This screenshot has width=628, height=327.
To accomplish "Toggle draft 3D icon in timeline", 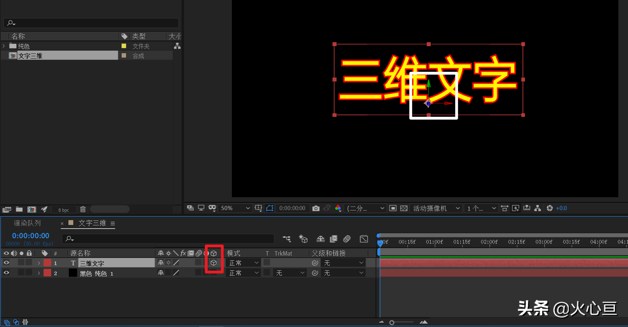I will [x=303, y=239].
